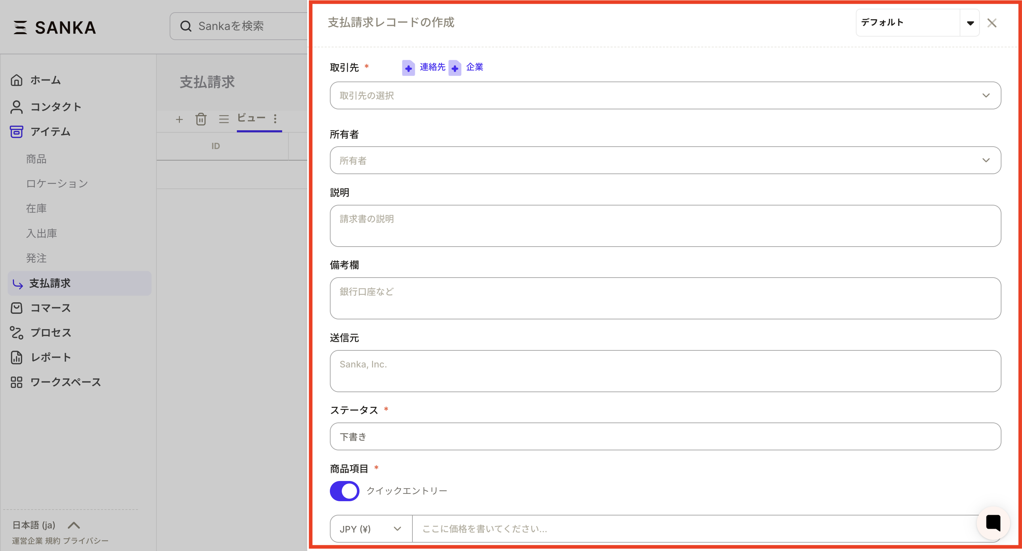
Task: Open the list layout lines icon
Action: tap(224, 119)
